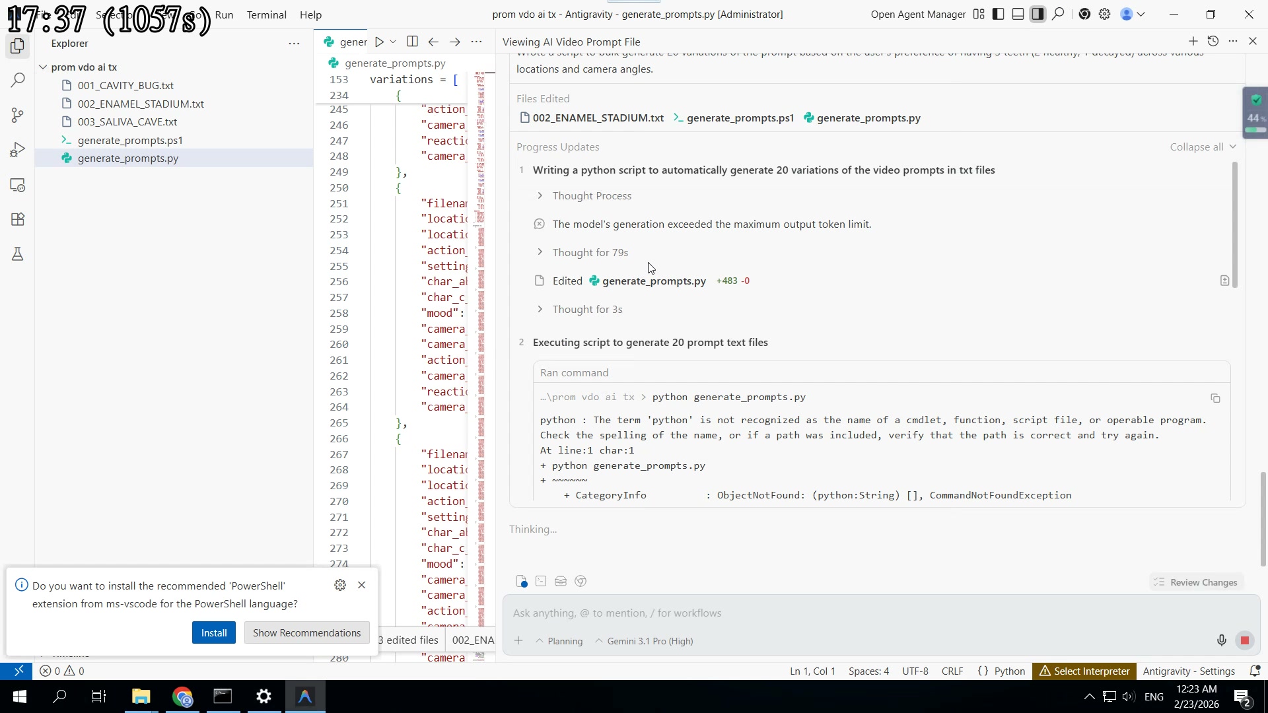Viewport: 1268px width, 713px height.
Task: Click Install for PowerShell extension
Action: pyautogui.click(x=213, y=632)
